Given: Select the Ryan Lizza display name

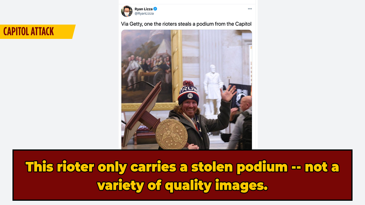Looking at the screenshot, I should pos(144,9).
